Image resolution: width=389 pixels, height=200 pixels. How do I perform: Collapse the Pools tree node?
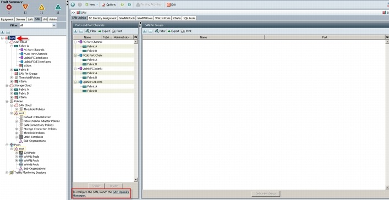pyautogui.click(x=7, y=145)
